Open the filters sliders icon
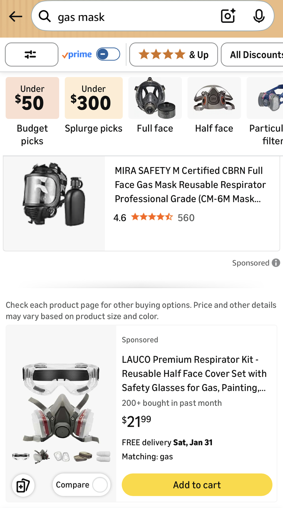 pyautogui.click(x=31, y=54)
